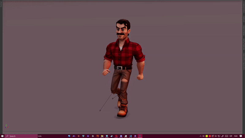Open the Windows Start menu
This screenshot has height=138, width=245.
click(2, 136)
